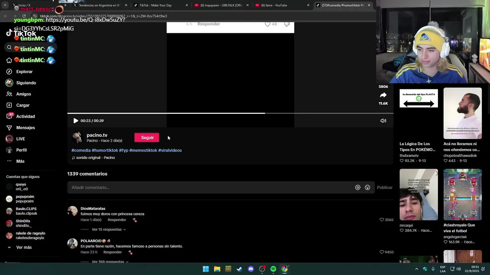Click the share arrow icon above 11.6K

pos(383,95)
